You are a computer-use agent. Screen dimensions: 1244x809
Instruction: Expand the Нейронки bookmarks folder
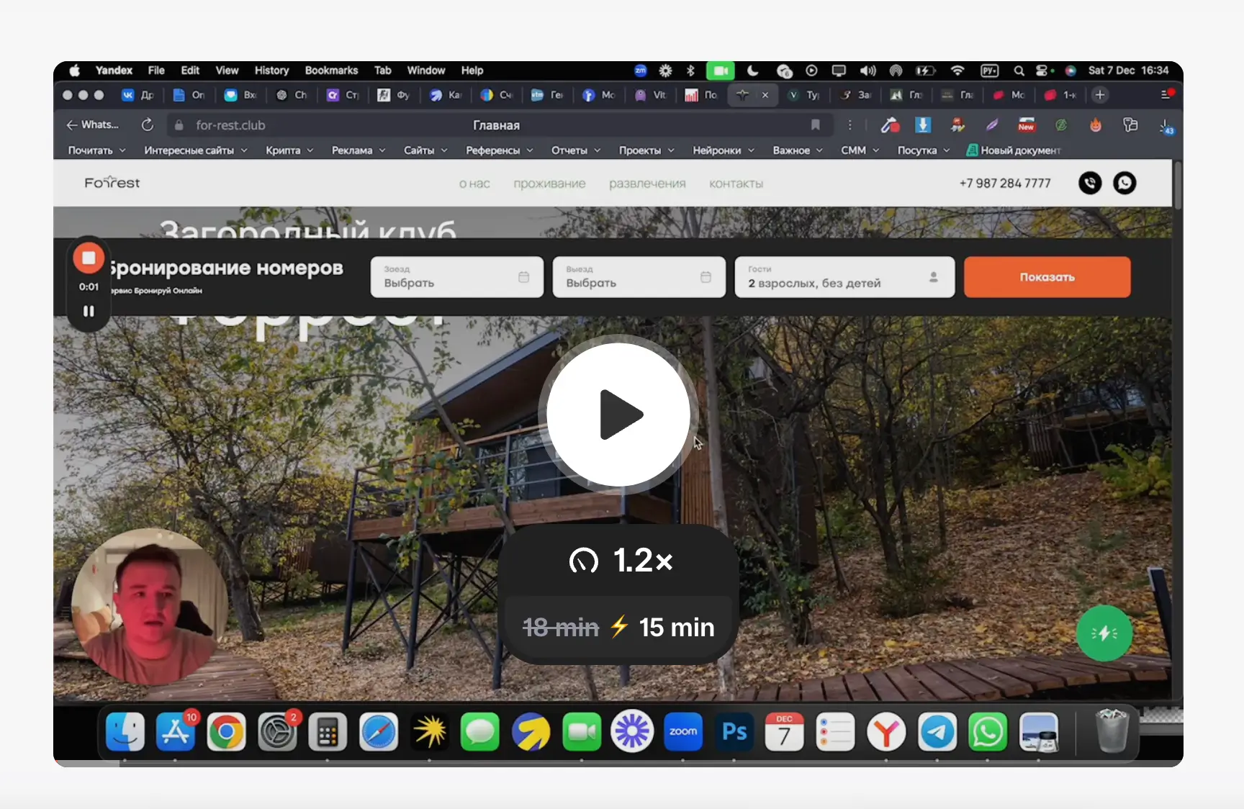(x=724, y=150)
